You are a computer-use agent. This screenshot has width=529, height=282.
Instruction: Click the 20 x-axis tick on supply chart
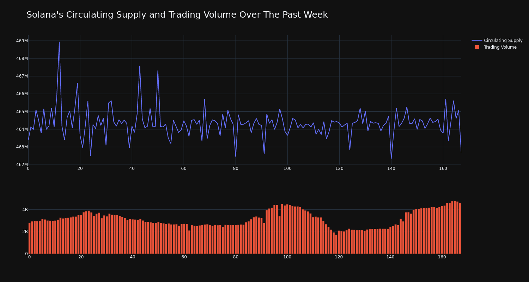[x=80, y=168]
